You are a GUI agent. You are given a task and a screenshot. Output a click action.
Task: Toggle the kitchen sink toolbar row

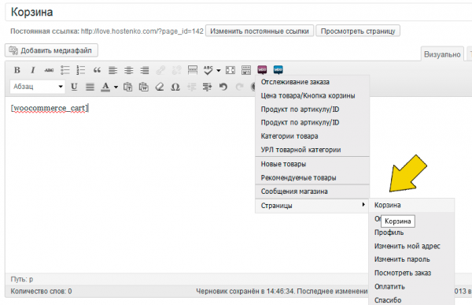(x=246, y=70)
